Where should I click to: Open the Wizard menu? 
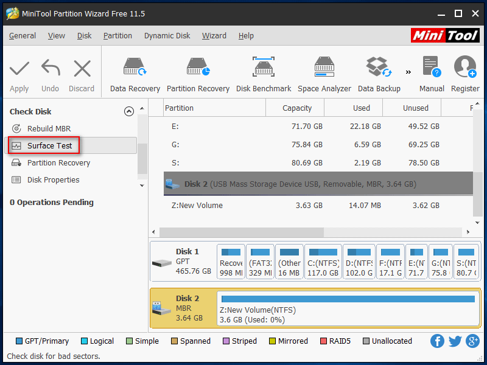tap(214, 36)
